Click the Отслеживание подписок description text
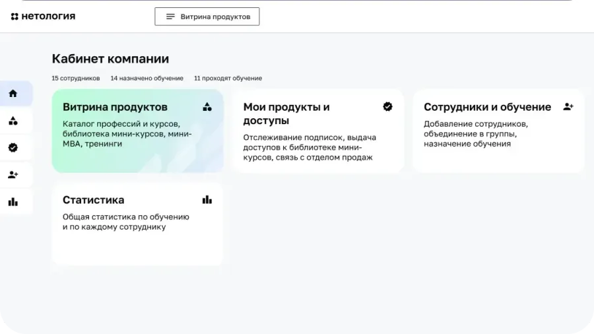The image size is (594, 334). [310, 147]
